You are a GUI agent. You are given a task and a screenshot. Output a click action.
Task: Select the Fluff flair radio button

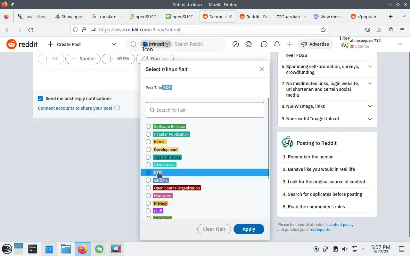point(148,211)
